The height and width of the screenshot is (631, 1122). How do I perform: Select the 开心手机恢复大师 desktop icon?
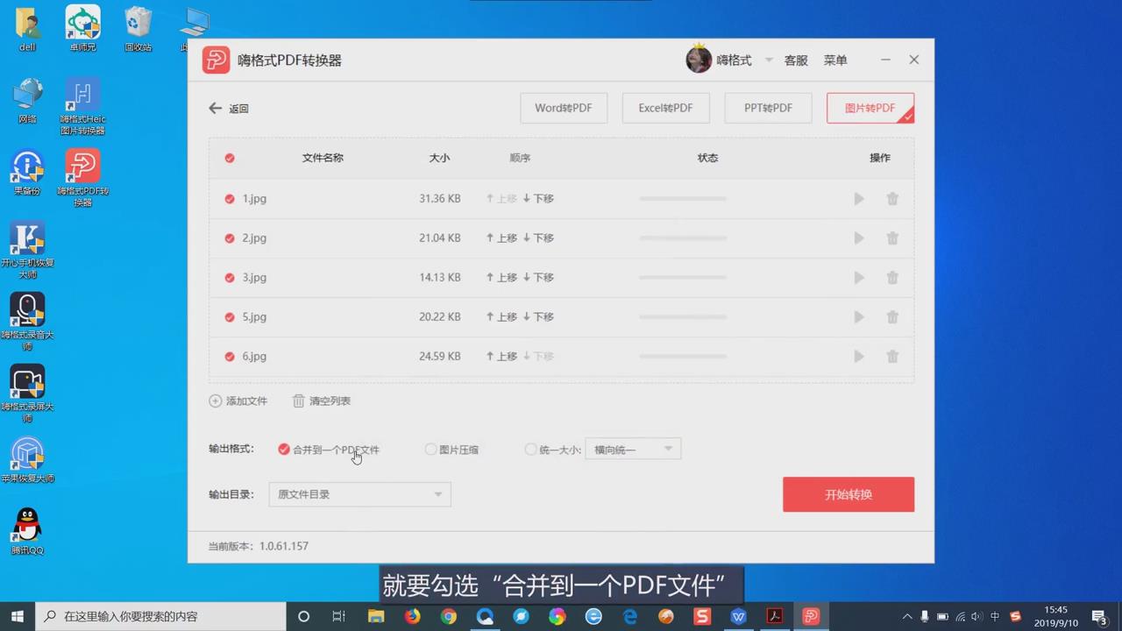coord(27,250)
